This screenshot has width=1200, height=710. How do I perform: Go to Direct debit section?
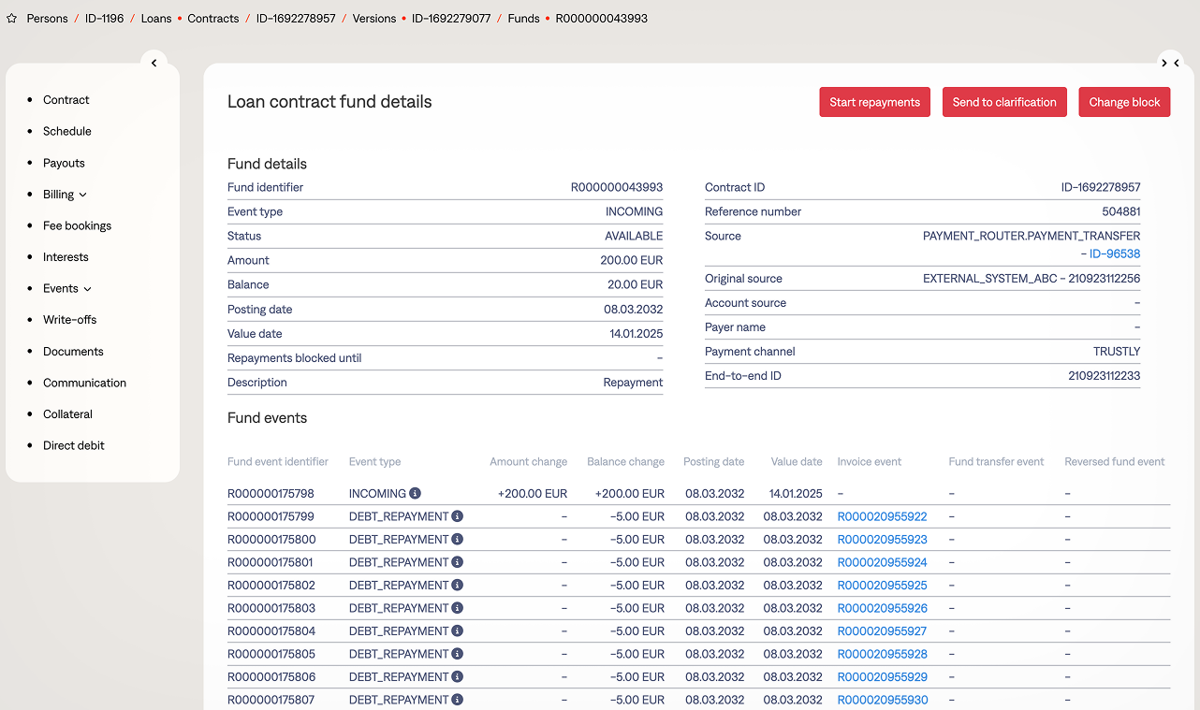tap(74, 446)
